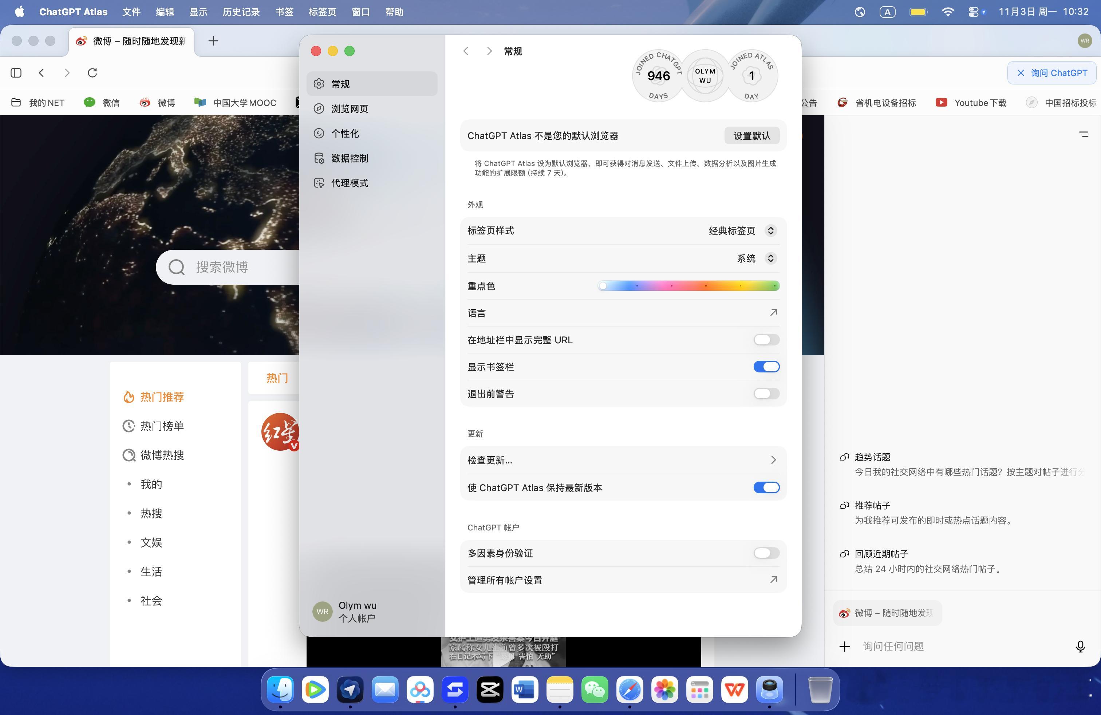Viewport: 1101px width, 715px height.
Task: Open the 主题 theme dropdown
Action: [x=770, y=258]
